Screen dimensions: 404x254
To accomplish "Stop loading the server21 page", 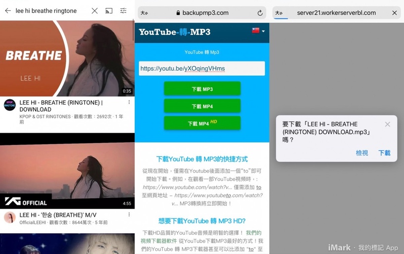I will pos(394,13).
